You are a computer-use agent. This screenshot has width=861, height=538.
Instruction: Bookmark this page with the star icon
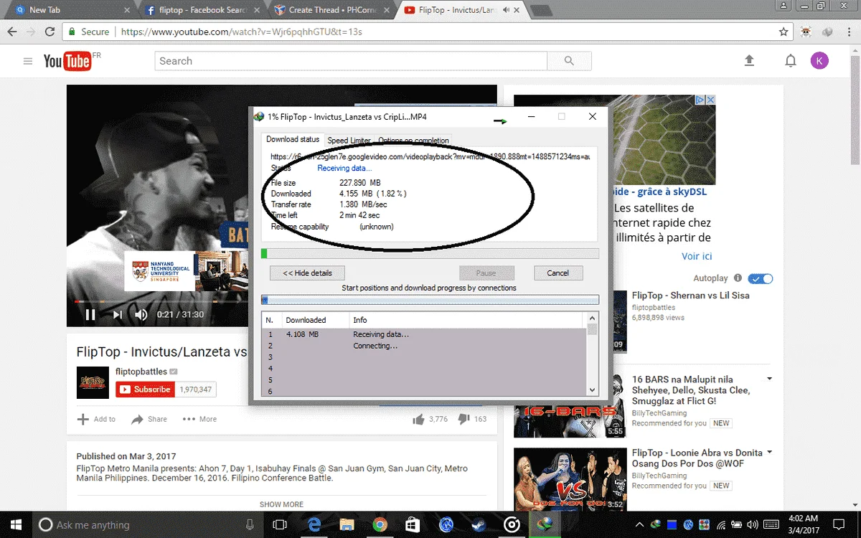click(784, 32)
